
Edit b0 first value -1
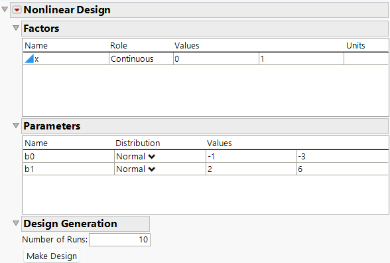coord(251,157)
